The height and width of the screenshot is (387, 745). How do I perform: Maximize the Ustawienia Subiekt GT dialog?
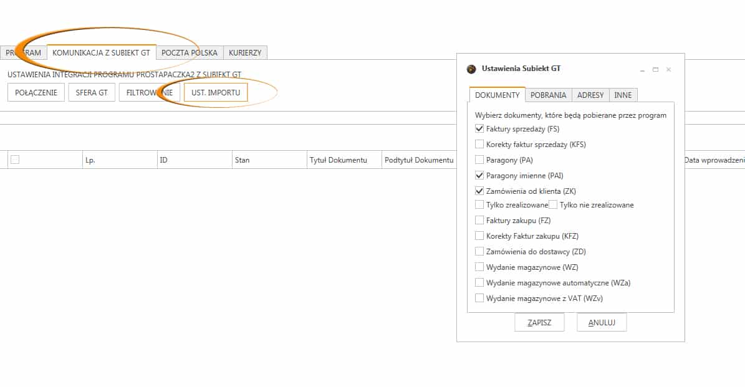click(656, 70)
